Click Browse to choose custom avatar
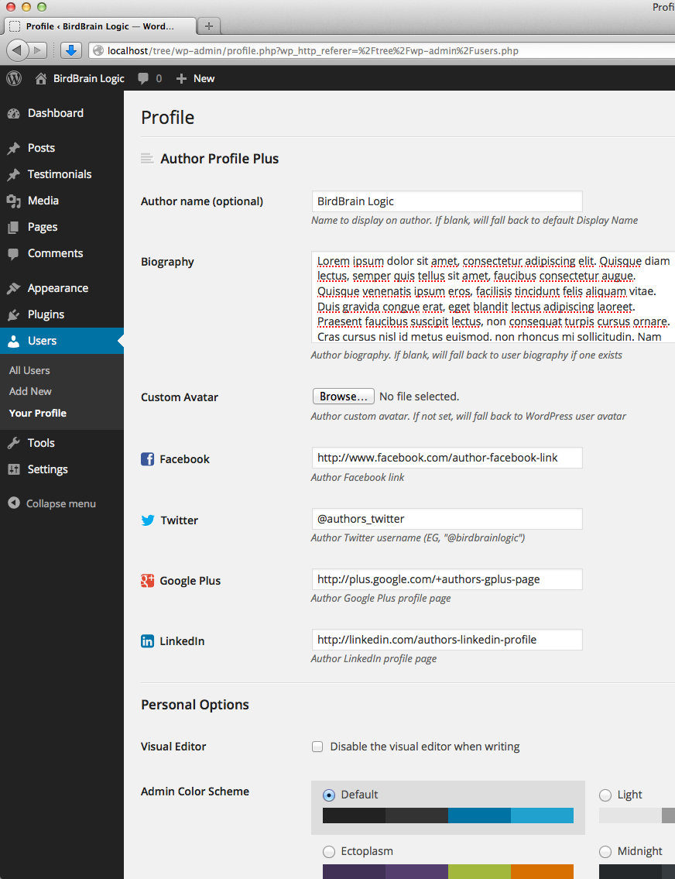The height and width of the screenshot is (879, 675). point(344,397)
